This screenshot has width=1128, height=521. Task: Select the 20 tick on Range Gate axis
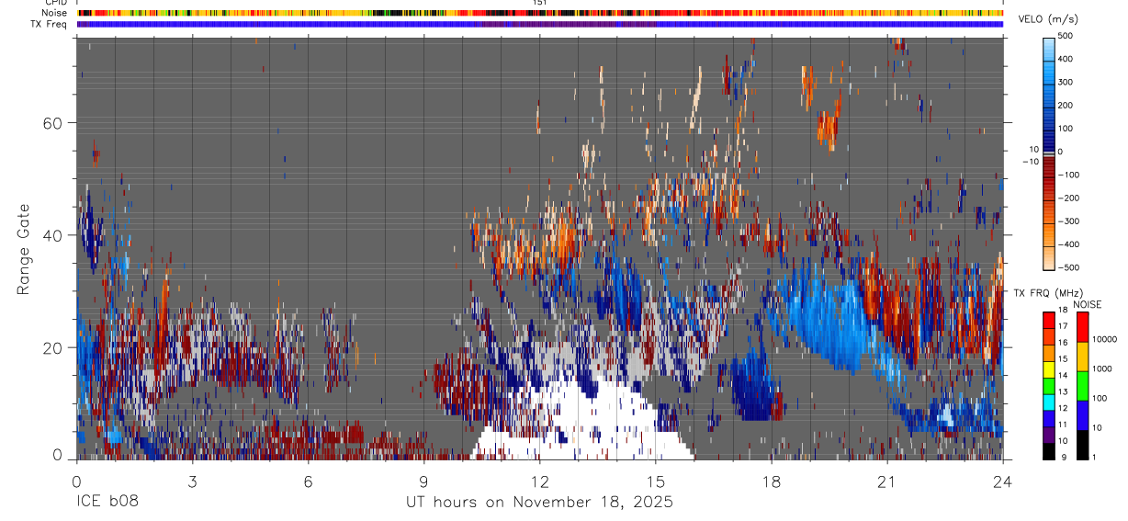(x=53, y=347)
